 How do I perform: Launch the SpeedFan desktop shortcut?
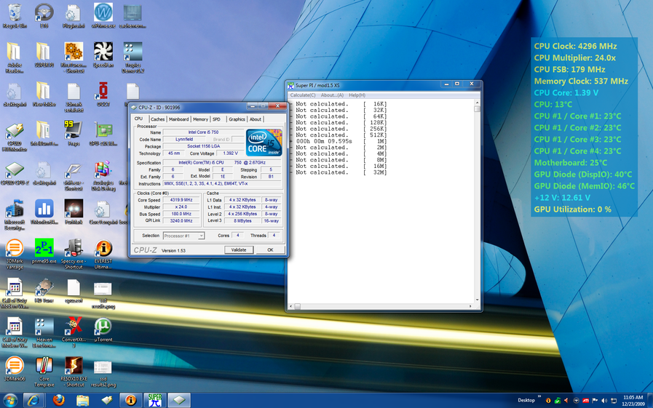[x=103, y=55]
